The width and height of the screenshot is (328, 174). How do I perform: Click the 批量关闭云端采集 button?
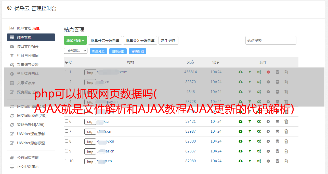[x=140, y=40]
